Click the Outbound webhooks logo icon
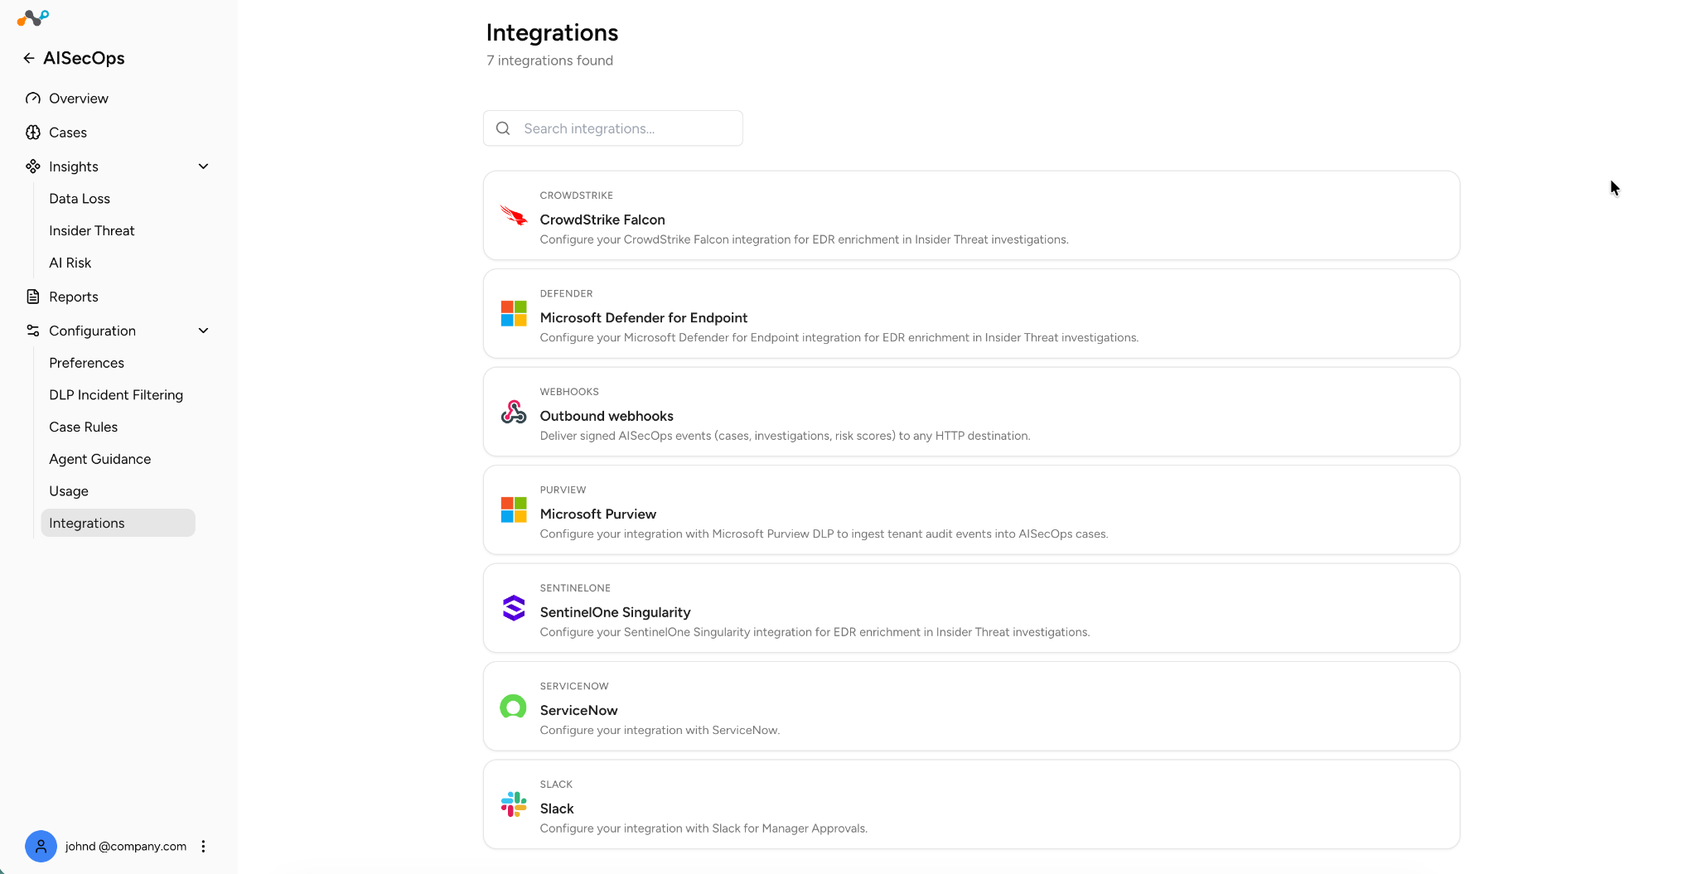This screenshot has width=1697, height=874. [x=514, y=412]
